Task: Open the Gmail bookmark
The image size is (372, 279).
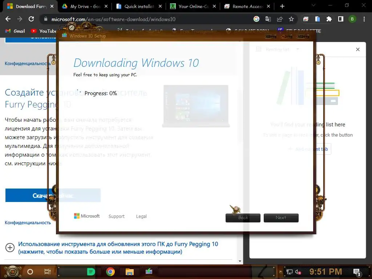Action: 15,31
